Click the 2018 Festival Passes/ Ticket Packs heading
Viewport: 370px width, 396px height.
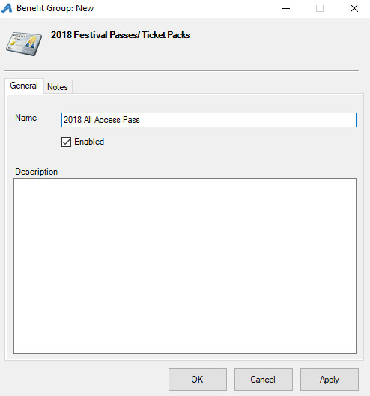coord(121,35)
